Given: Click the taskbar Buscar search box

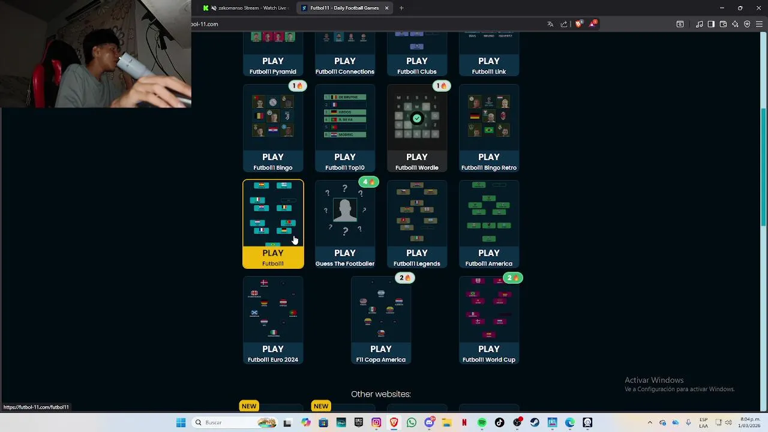Looking at the screenshot, I should pos(235,422).
